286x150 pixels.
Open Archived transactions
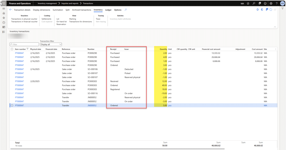click(x=82, y=10)
